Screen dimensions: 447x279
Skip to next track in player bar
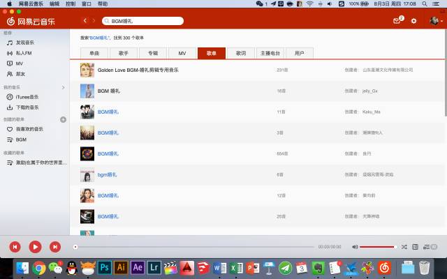(54, 247)
